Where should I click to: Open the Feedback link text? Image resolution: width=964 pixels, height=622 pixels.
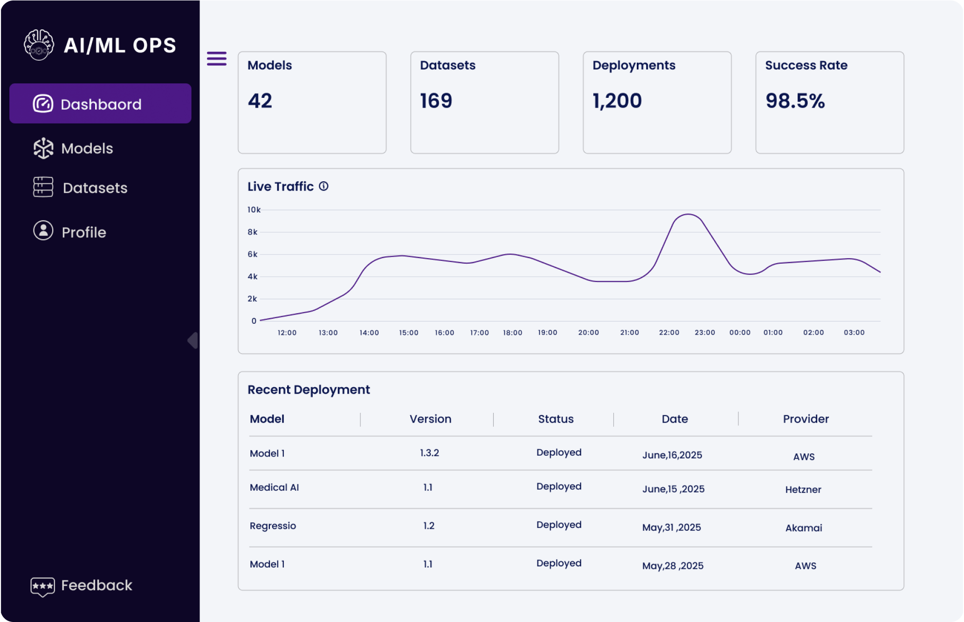pos(96,585)
